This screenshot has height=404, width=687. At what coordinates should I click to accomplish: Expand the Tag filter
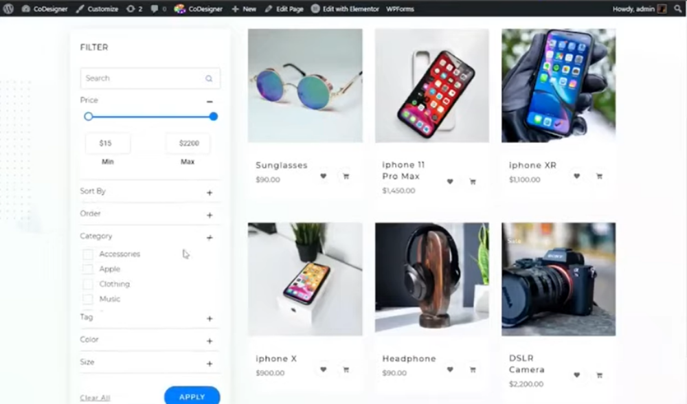point(210,319)
